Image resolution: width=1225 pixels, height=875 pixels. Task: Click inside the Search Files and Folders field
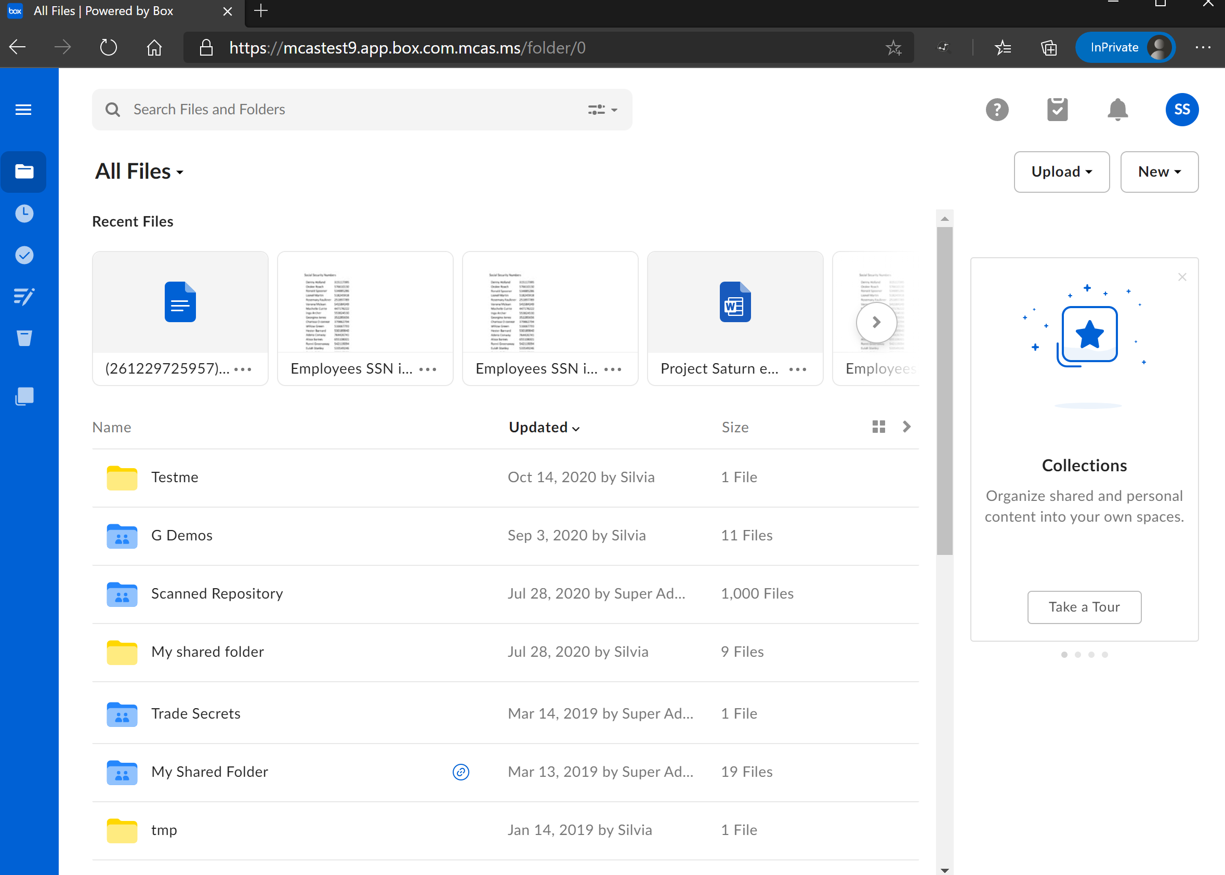click(323, 109)
